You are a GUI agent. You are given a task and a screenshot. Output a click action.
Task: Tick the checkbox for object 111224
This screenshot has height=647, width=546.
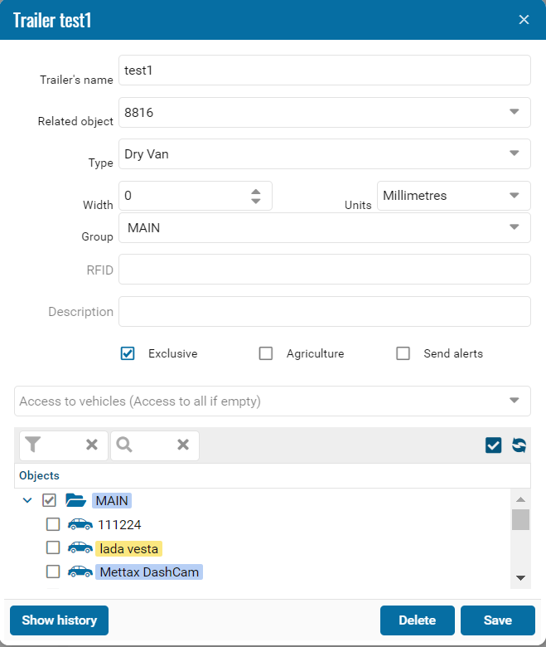point(53,524)
